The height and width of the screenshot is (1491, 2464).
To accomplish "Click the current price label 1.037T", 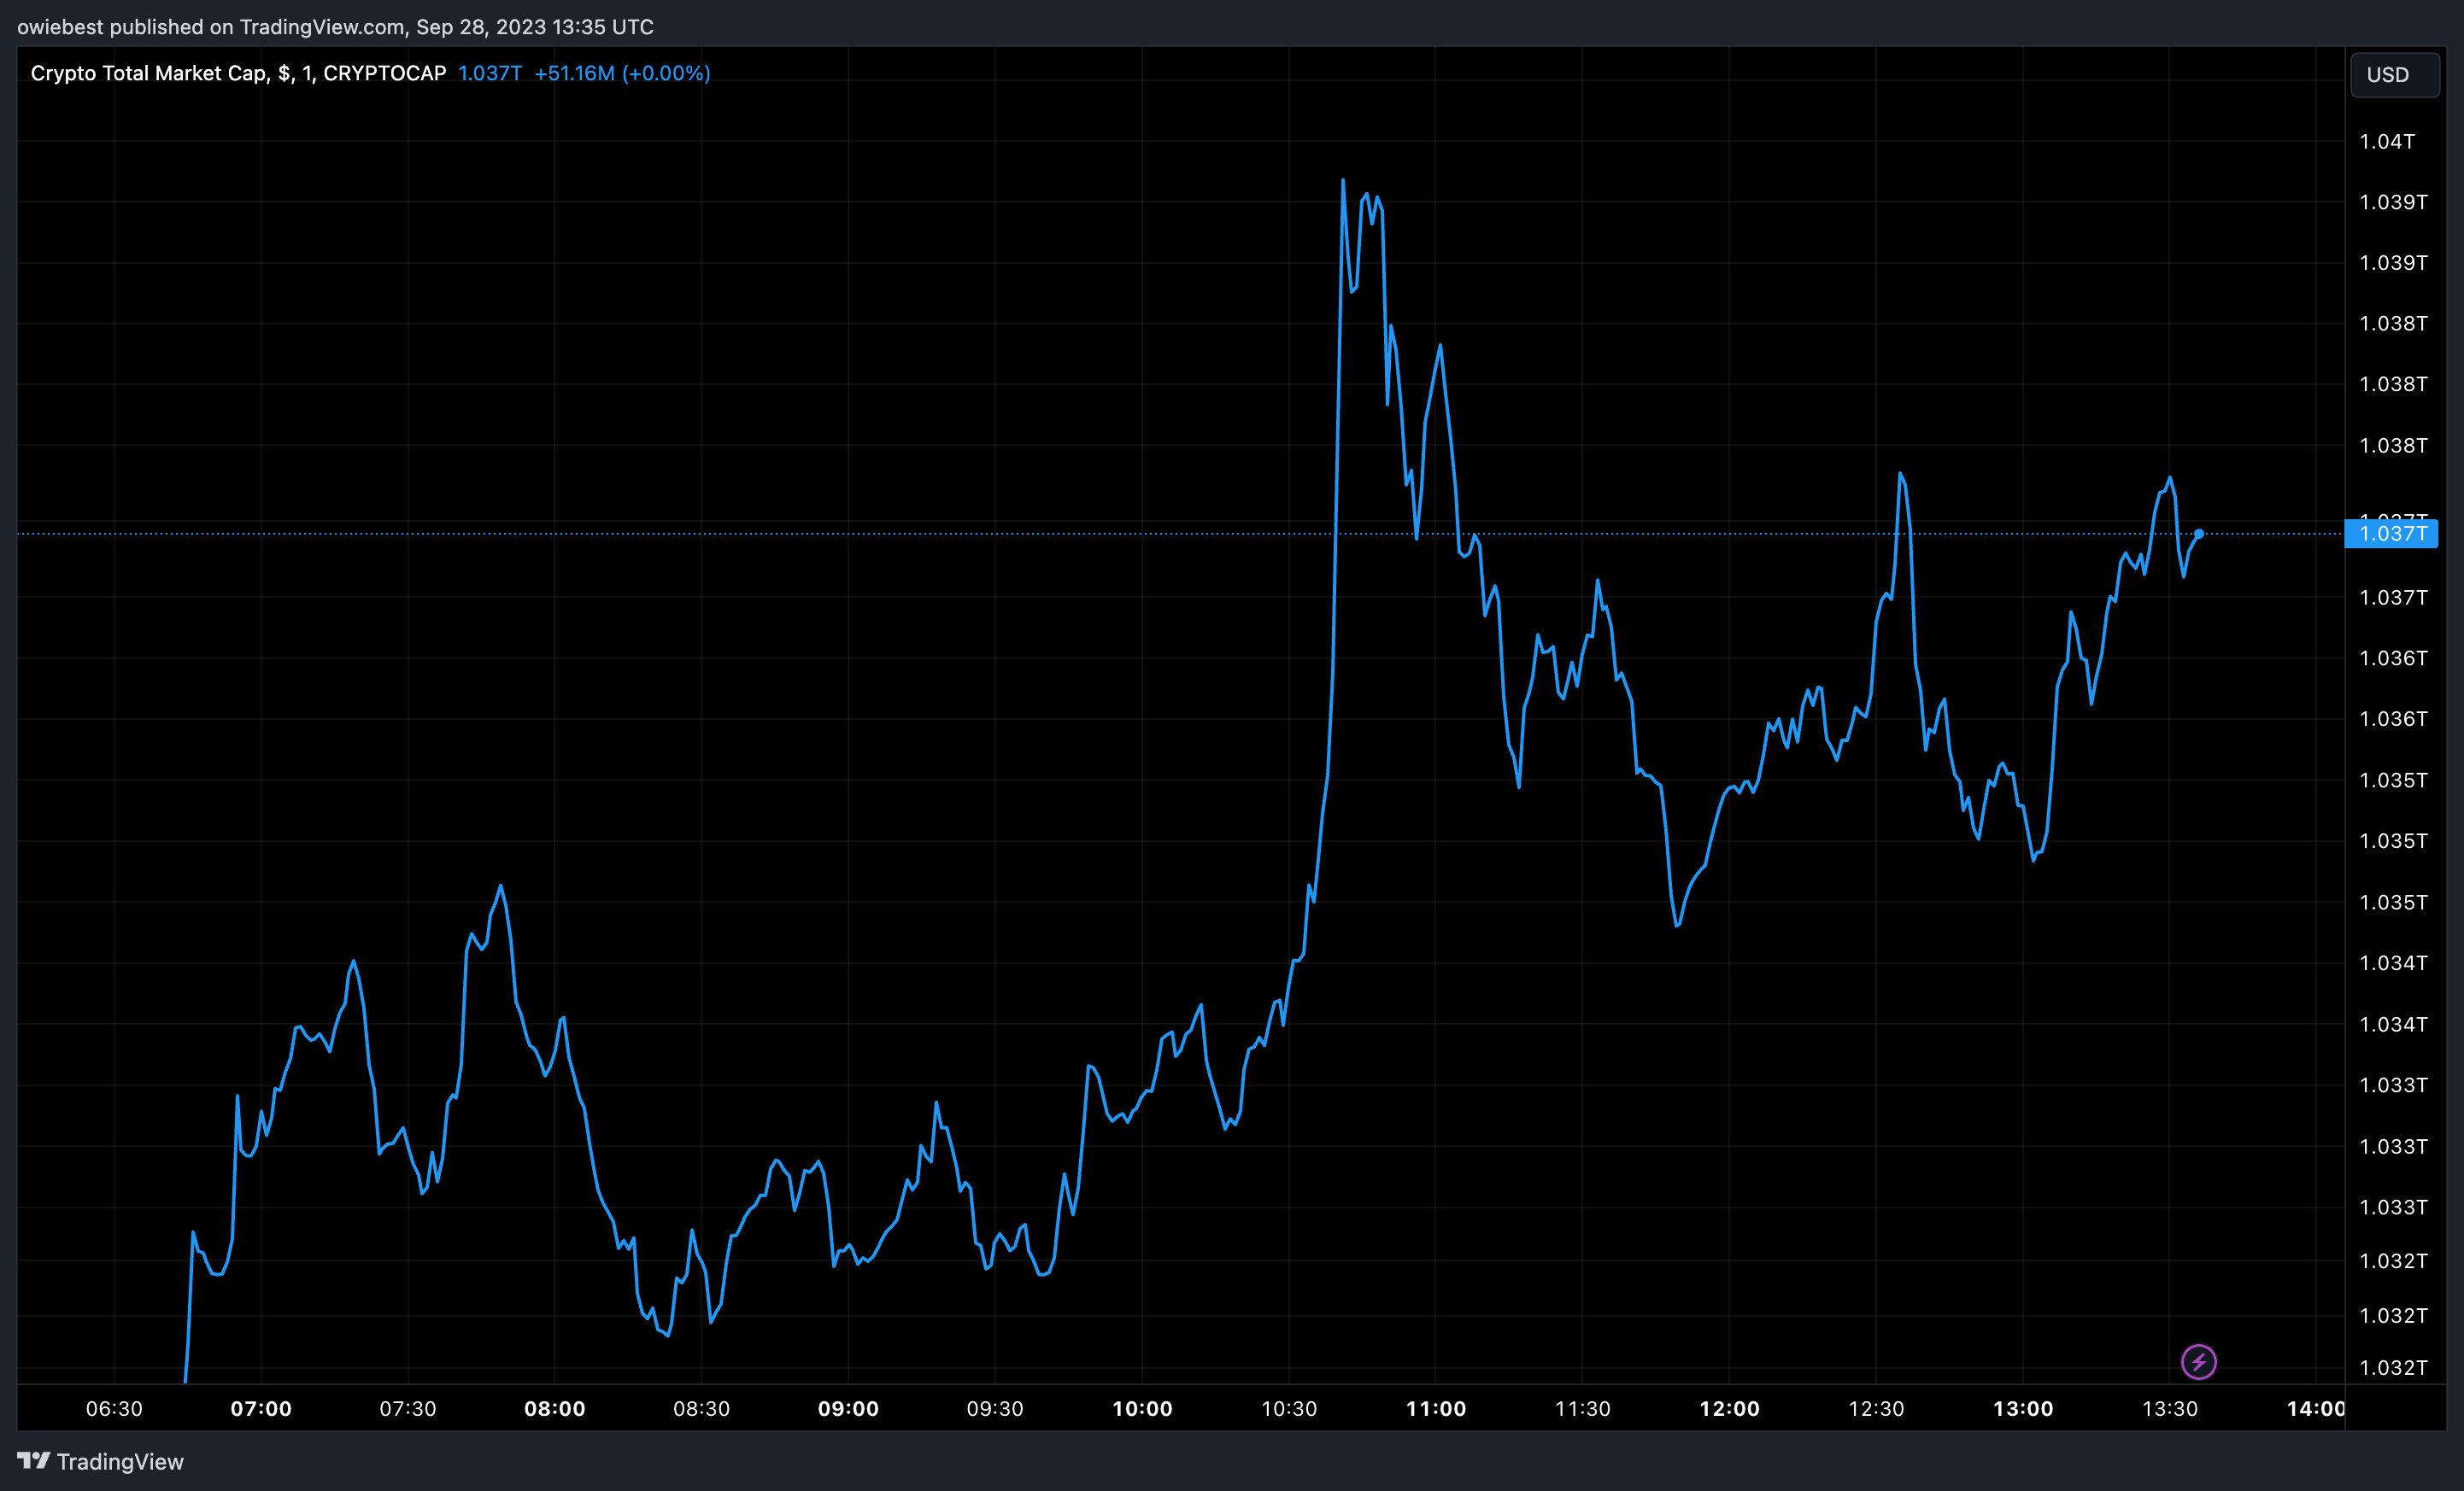I will coord(2391,534).
